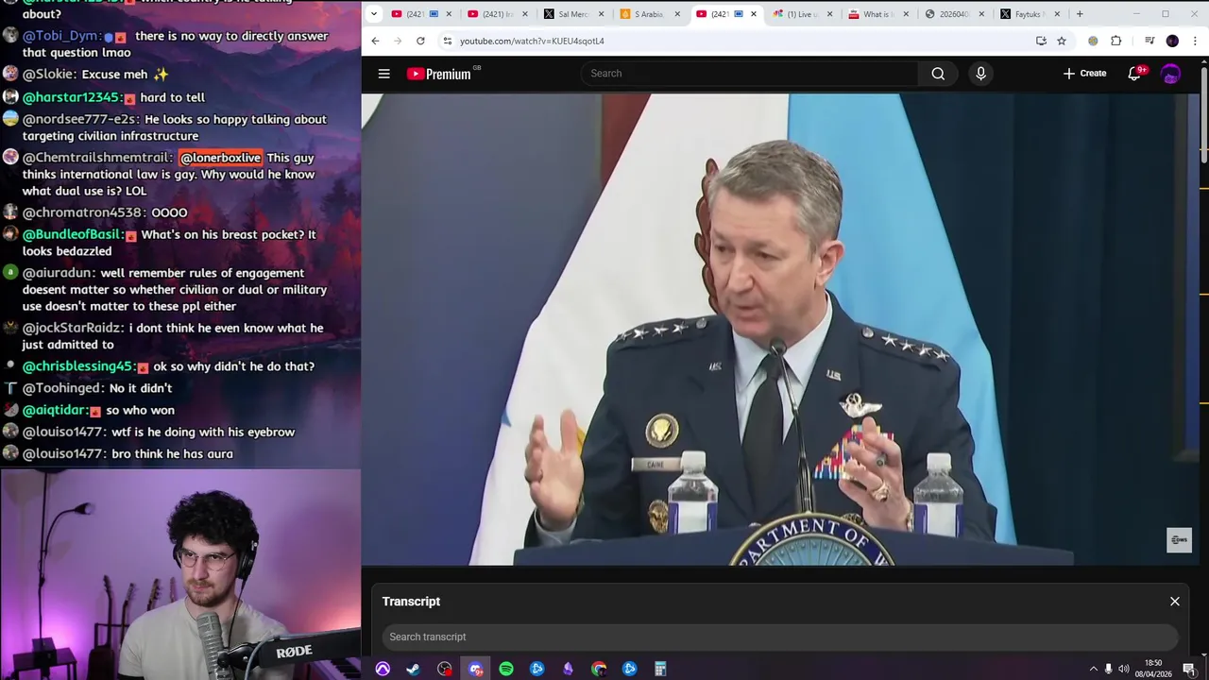Click username @Chemtrailshmemtrail in chat
The image size is (1209, 680).
click(97, 158)
